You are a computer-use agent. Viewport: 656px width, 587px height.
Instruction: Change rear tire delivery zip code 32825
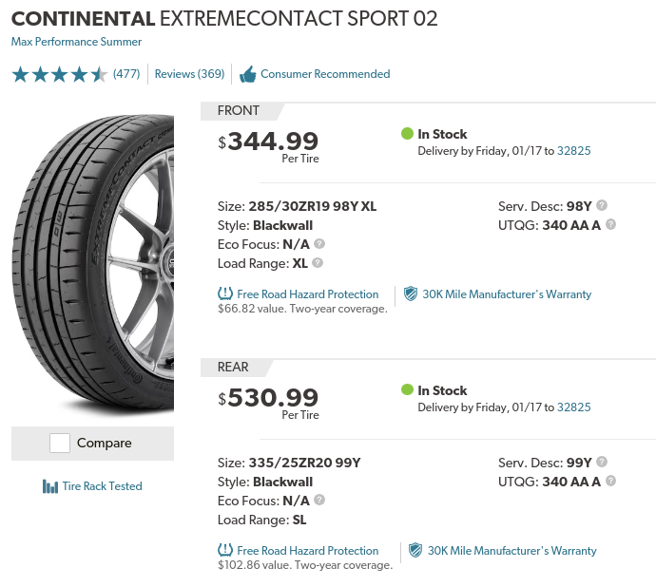coord(574,407)
